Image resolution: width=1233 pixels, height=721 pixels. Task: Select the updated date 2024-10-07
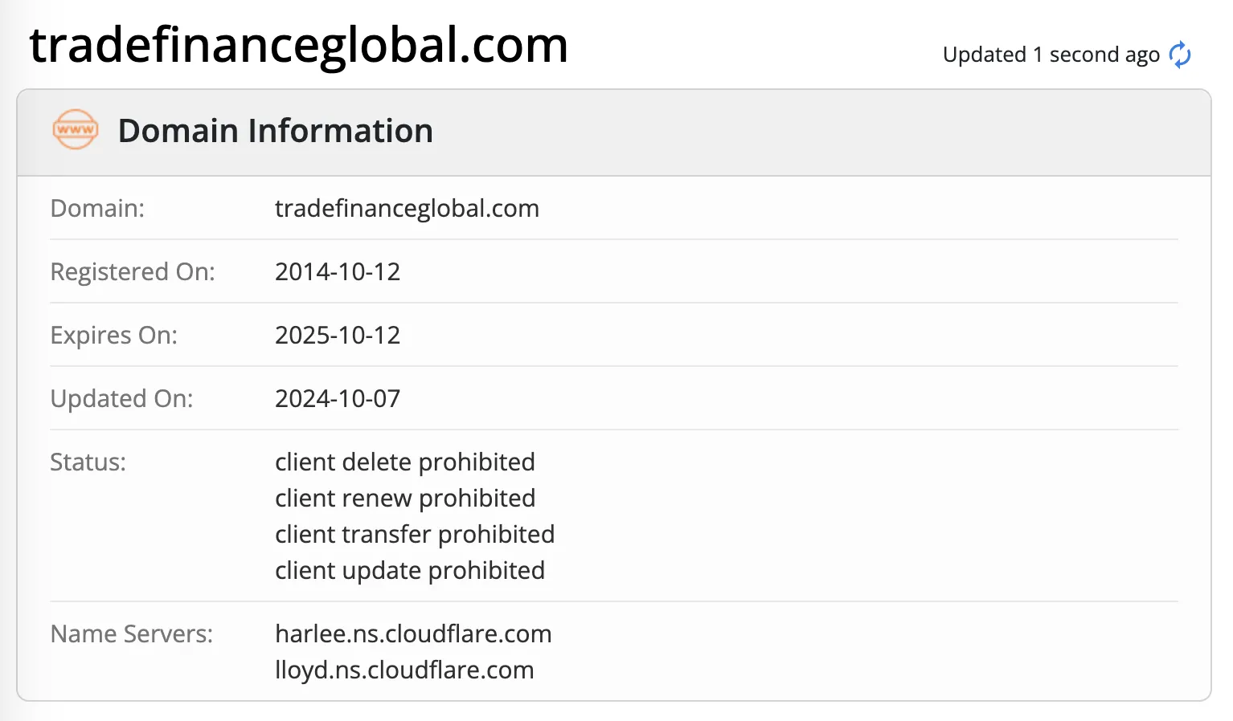(338, 399)
